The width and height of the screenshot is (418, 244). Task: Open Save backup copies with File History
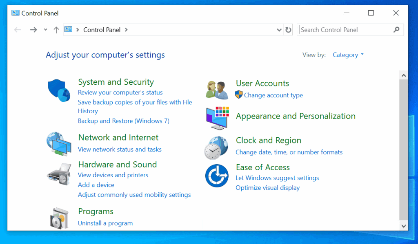pyautogui.click(x=135, y=106)
